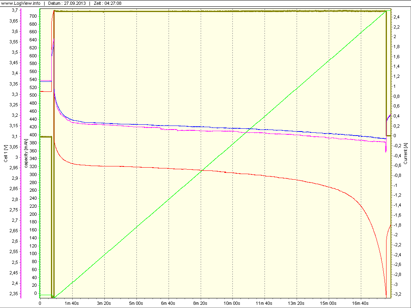Viewport: 411px width, 308px height.
Task: Click the '420' capacity axis value
Action: (x=33, y=127)
